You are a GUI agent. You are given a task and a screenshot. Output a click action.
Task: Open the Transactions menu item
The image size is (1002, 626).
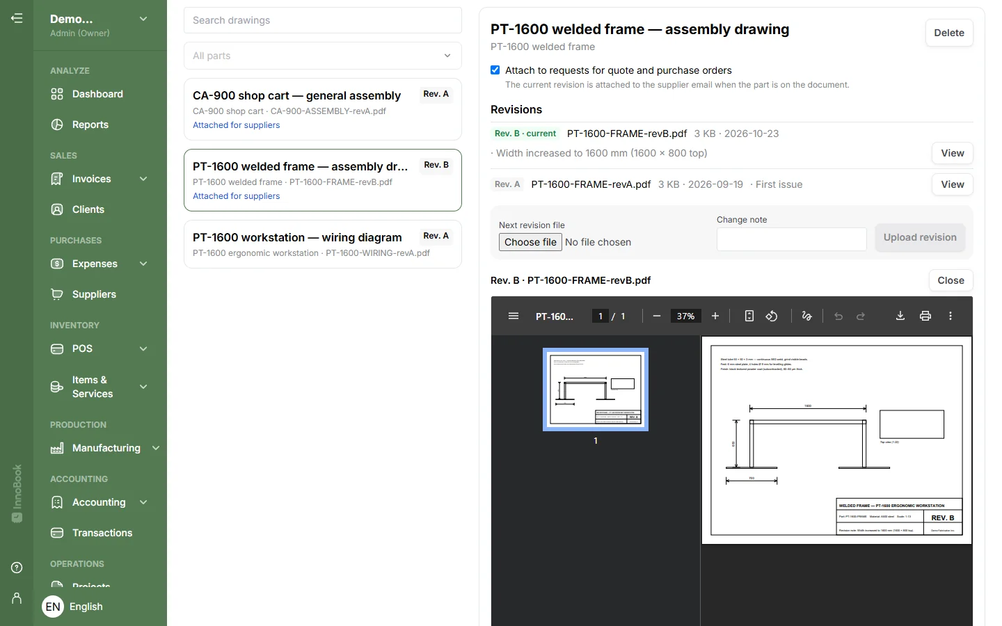point(102,533)
